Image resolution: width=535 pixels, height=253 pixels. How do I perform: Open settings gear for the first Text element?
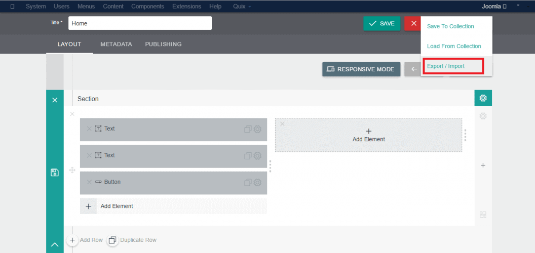coord(257,129)
